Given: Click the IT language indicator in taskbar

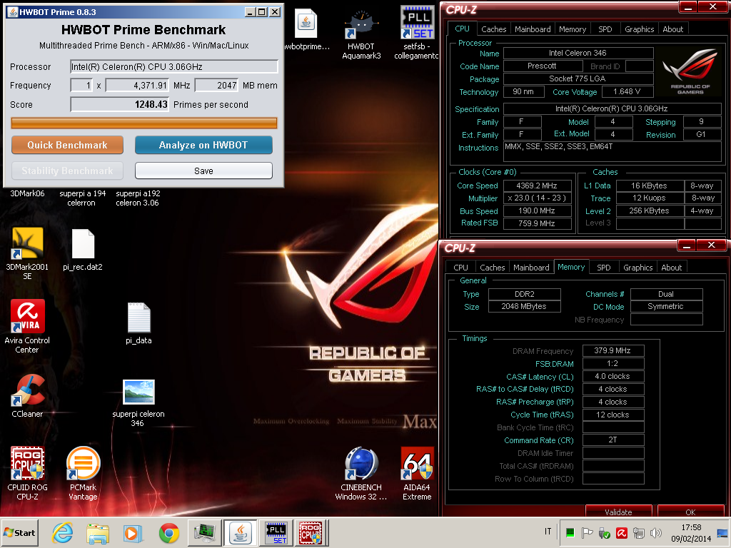Looking at the screenshot, I should click(x=548, y=532).
